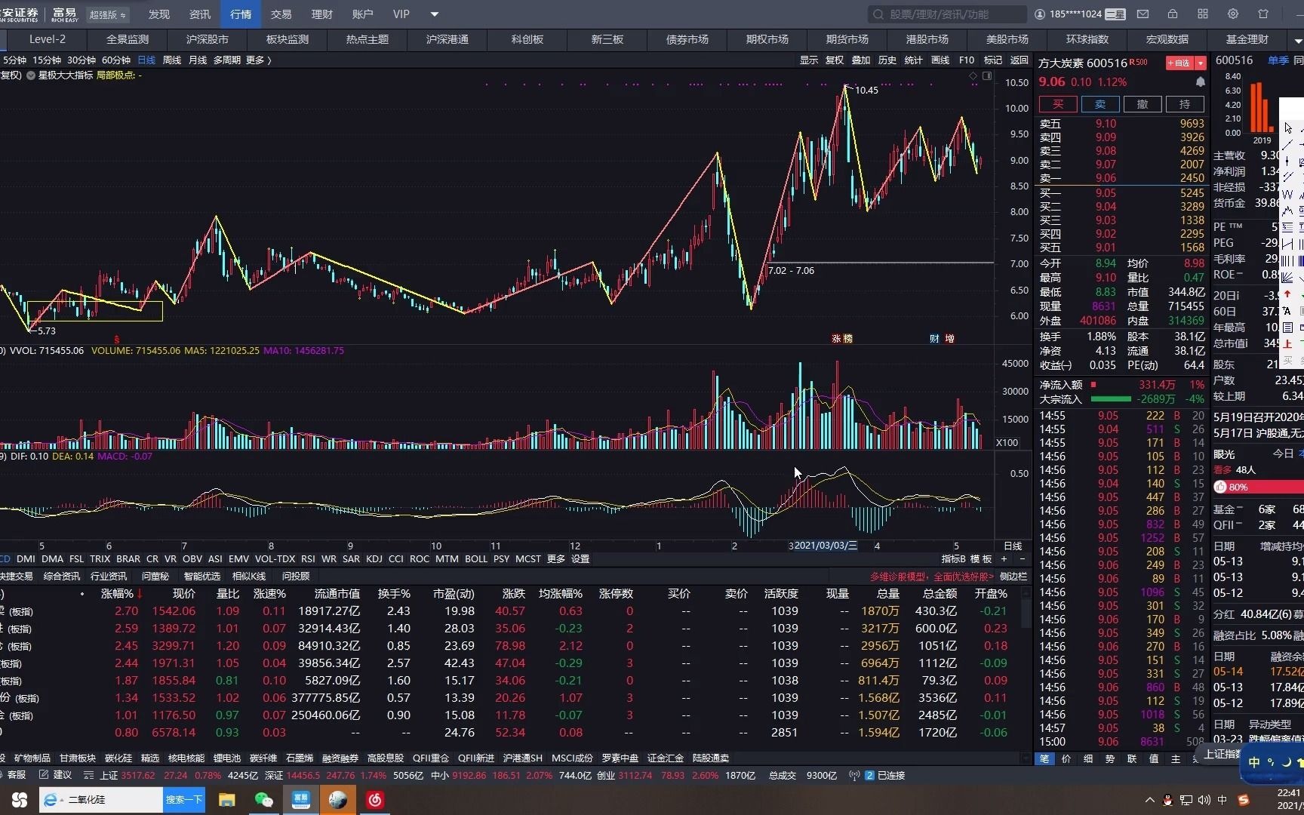Click the round indicator icon beside 星极大大指标
The image size is (1304, 815).
tap(31, 75)
